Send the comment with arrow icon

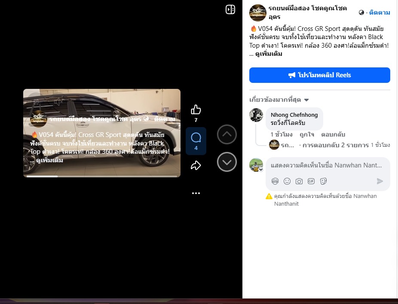pyautogui.click(x=380, y=181)
